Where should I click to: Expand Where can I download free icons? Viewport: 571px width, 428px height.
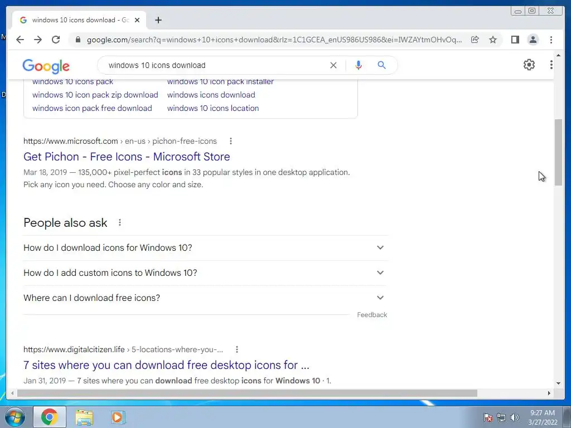[205, 298]
